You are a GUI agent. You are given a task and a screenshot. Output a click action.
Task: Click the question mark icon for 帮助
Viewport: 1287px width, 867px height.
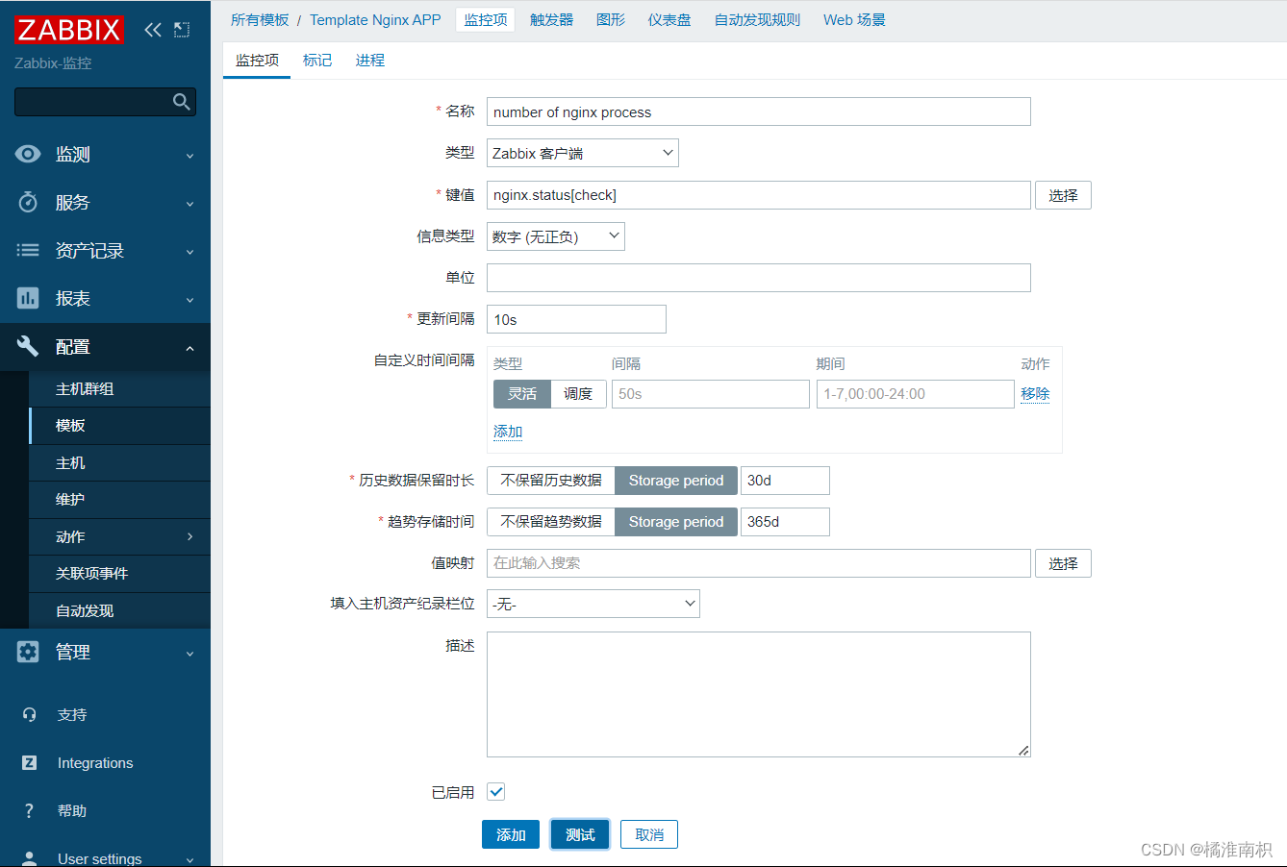tap(29, 810)
